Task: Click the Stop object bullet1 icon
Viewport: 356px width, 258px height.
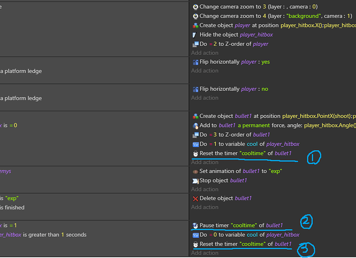Action: pos(195,181)
